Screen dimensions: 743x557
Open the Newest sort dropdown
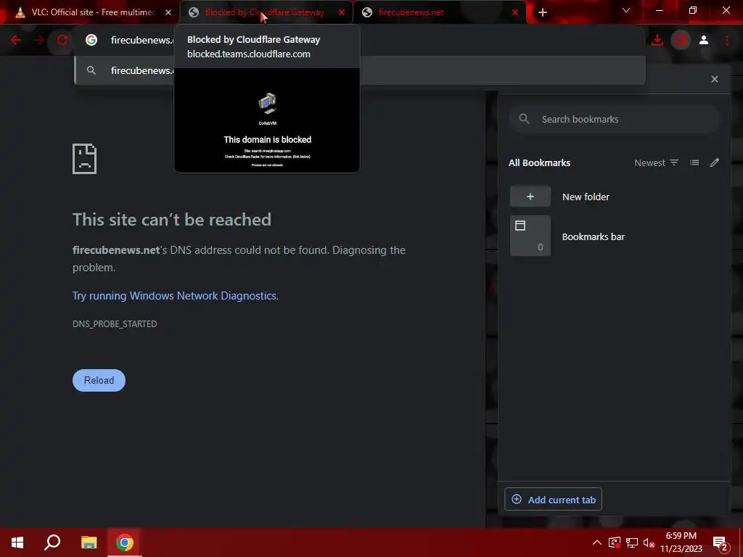[656, 163]
